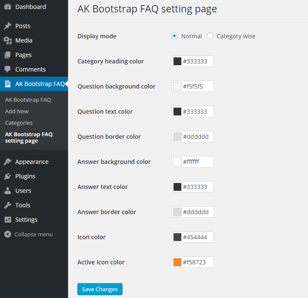Click the Answer text color swatch
Screen dimensions: 308x298
177,187
